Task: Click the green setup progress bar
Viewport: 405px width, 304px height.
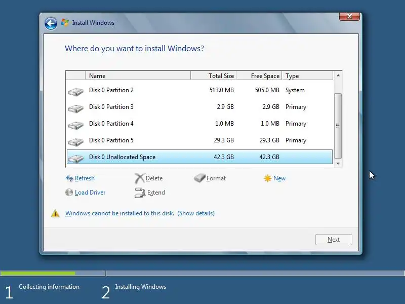Action: (37, 273)
